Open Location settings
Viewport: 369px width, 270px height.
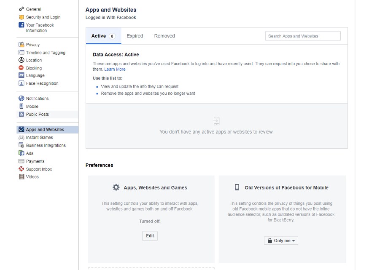(x=34, y=60)
